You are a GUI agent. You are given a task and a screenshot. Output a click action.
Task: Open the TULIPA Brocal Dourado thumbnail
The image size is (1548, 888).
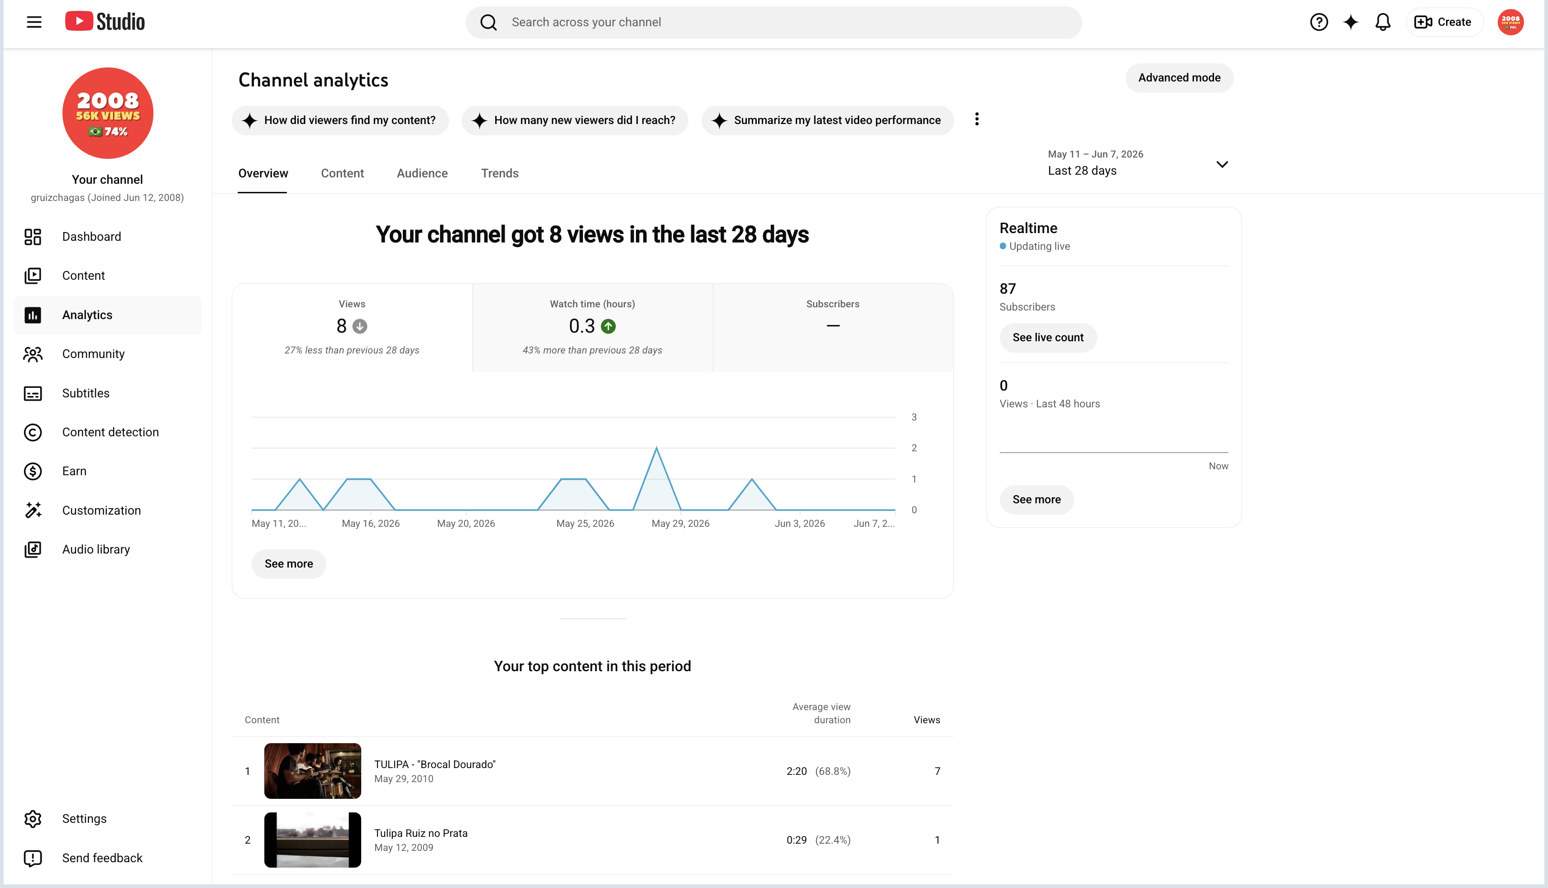[x=312, y=771]
